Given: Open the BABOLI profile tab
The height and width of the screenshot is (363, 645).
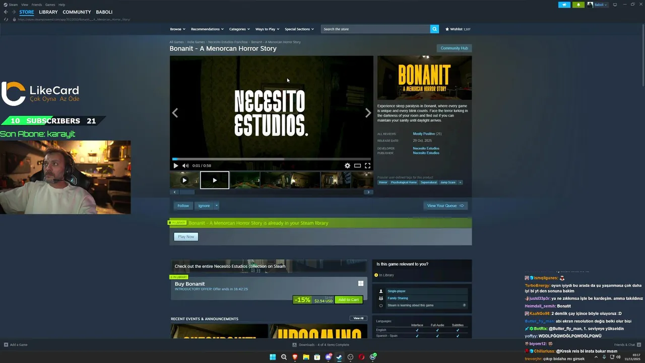Looking at the screenshot, I should (104, 12).
